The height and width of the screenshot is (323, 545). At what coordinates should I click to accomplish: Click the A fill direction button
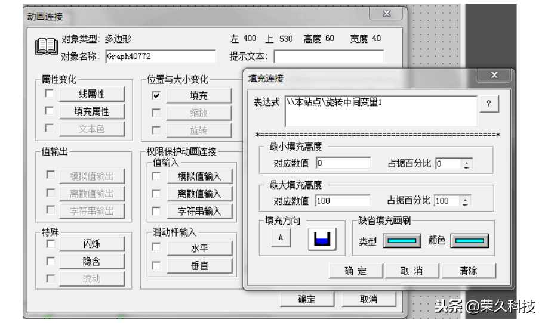tap(281, 238)
